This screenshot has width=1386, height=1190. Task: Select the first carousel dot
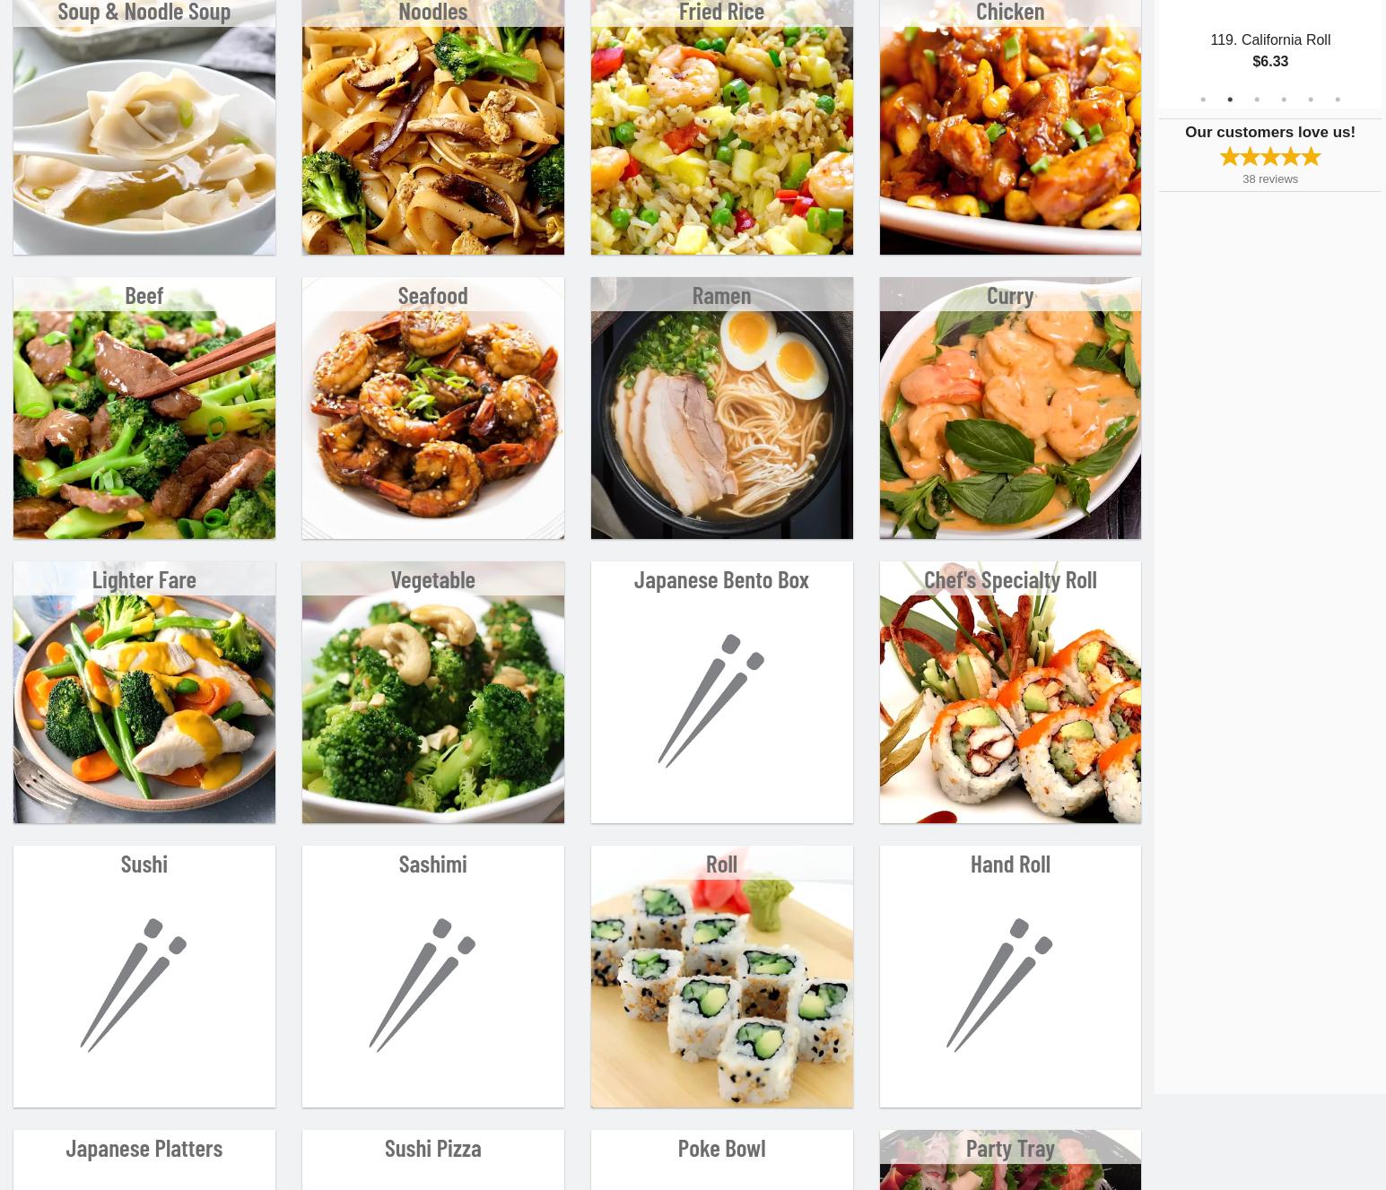click(x=1203, y=100)
